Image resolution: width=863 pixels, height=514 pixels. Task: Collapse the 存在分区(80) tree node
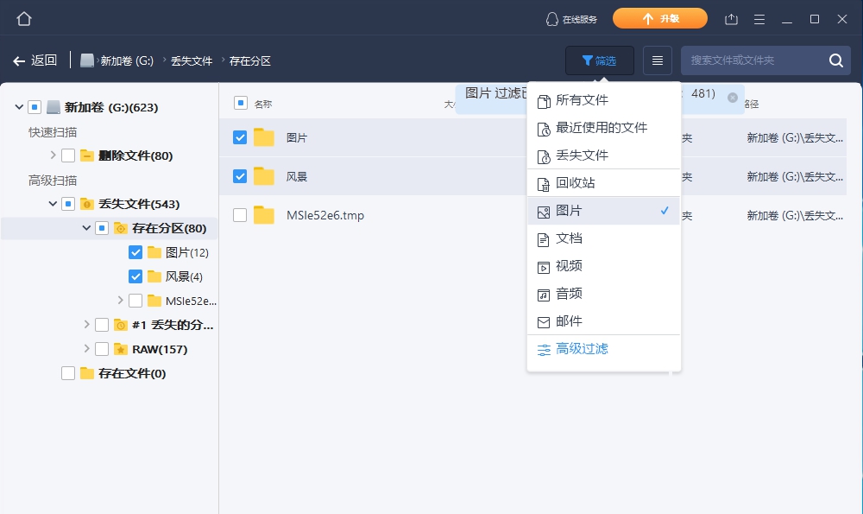tap(86, 227)
